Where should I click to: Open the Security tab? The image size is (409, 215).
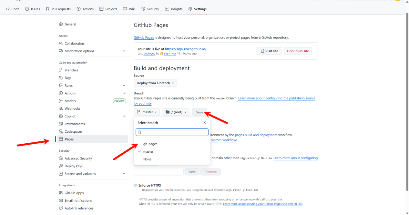(x=150, y=9)
